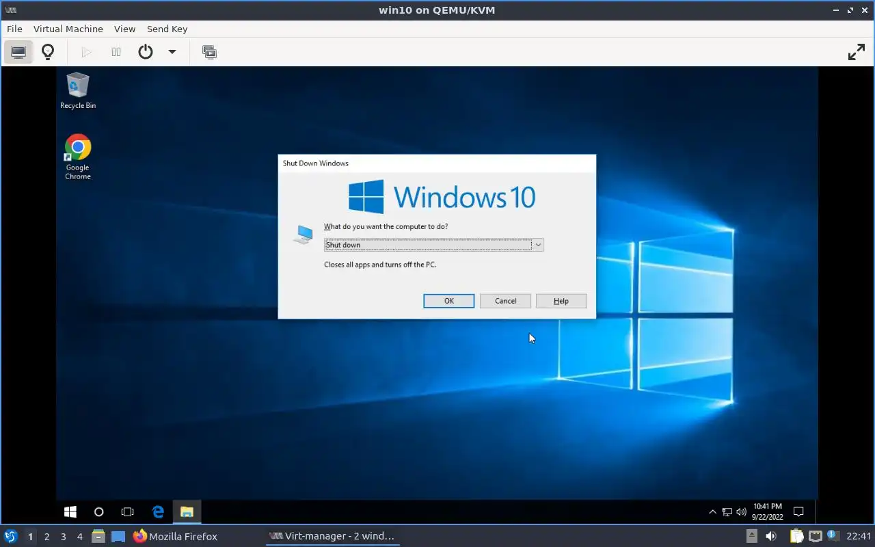Select the Virt-manager task in host panel
Screen dimensions: 875x547
tap(332, 537)
